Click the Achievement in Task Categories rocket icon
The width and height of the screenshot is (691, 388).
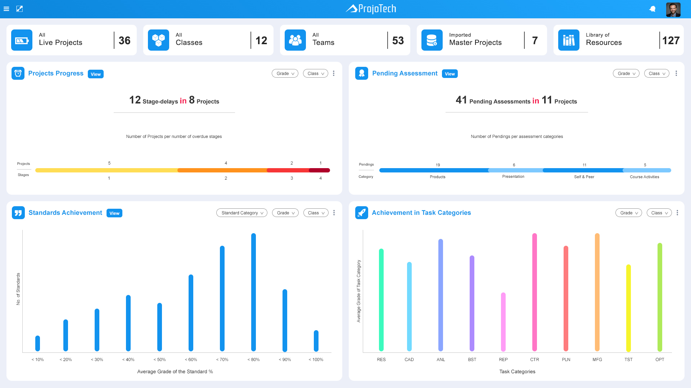click(361, 213)
